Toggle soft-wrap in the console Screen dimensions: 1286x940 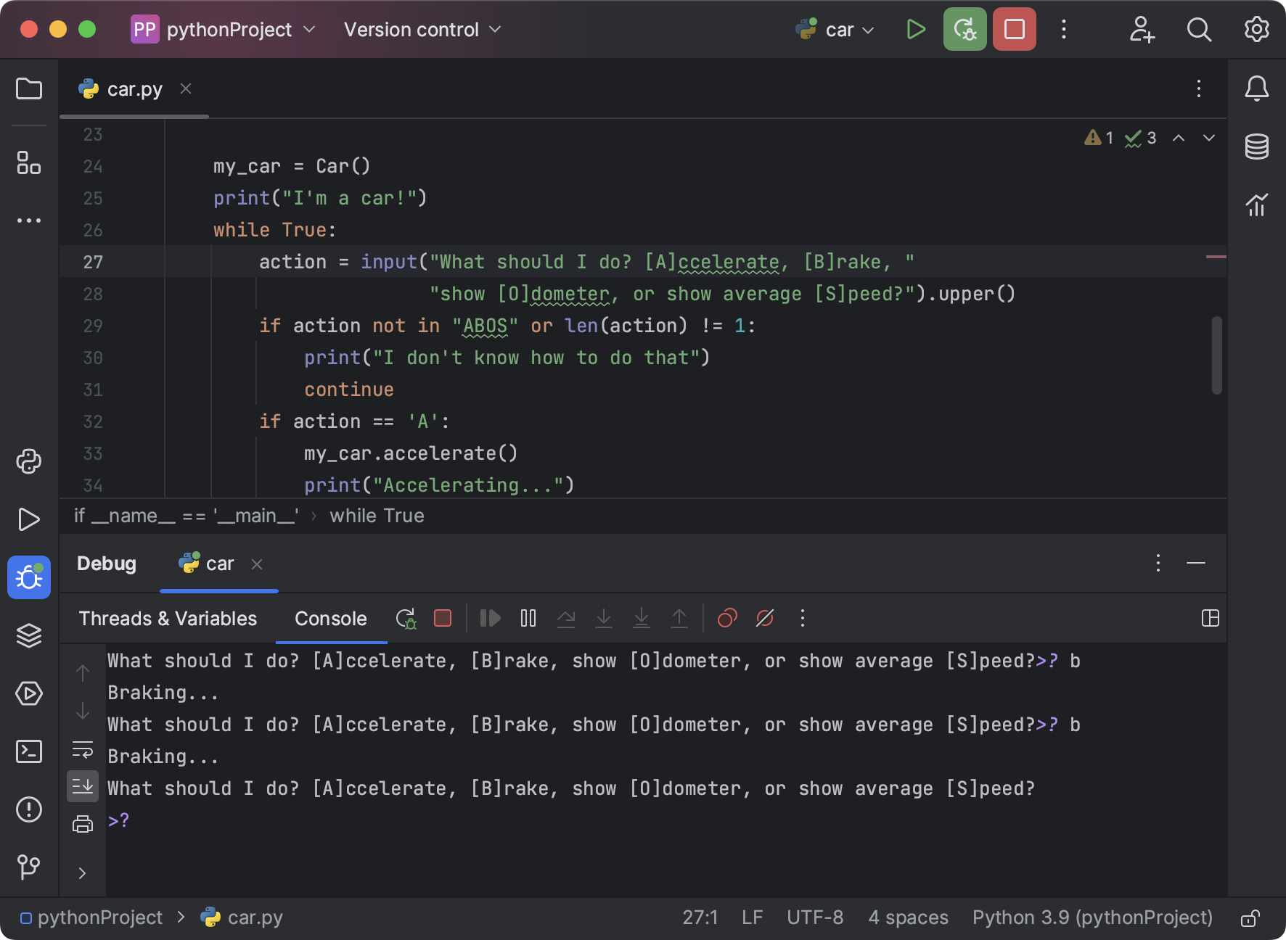(x=82, y=750)
